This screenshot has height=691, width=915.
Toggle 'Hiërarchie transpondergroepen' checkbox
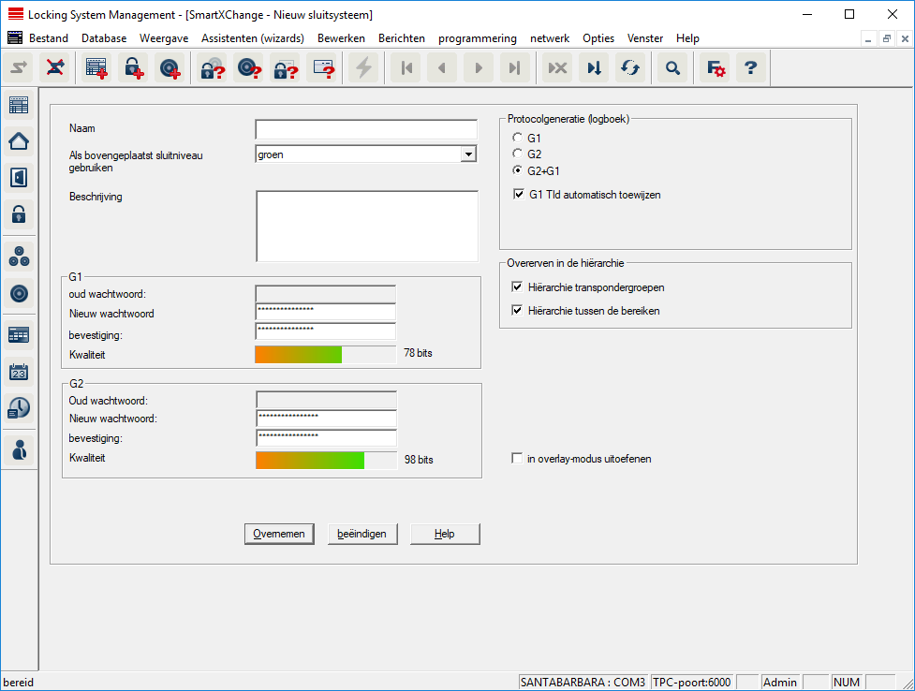pyautogui.click(x=518, y=287)
